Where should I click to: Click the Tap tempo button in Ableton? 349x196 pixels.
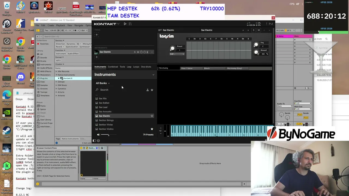coord(46,30)
